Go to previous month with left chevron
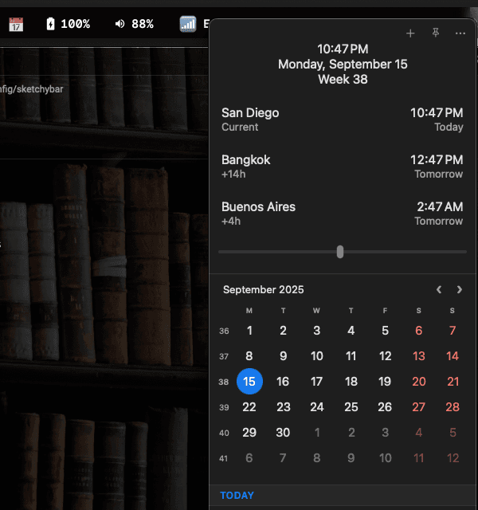The height and width of the screenshot is (510, 478). [439, 290]
